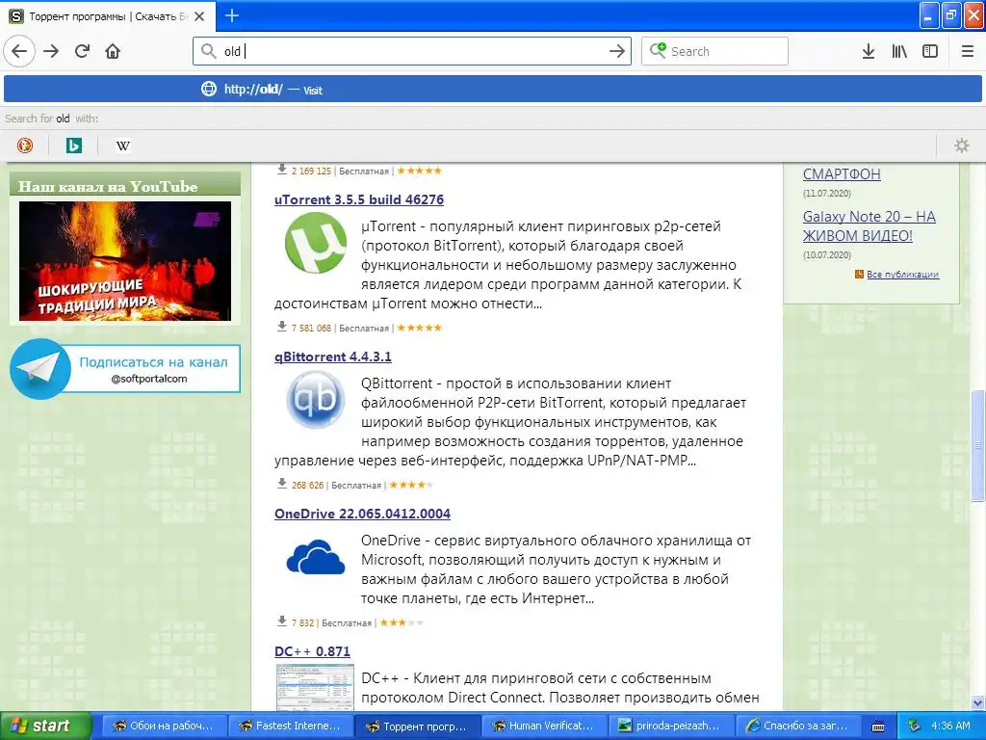Select the http://old/ Visit suggestion

tap(492, 90)
